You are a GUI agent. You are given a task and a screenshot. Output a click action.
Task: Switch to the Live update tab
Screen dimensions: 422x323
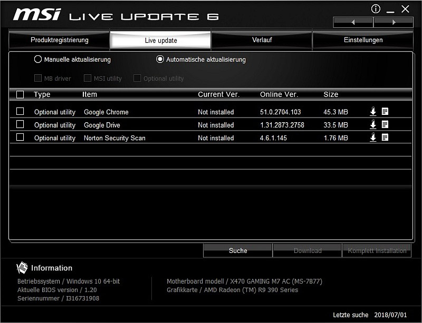[161, 41]
